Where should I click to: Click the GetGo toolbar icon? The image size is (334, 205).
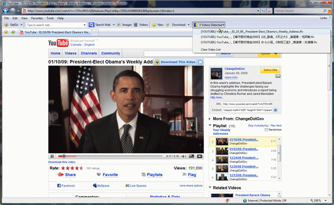(x=6, y=25)
